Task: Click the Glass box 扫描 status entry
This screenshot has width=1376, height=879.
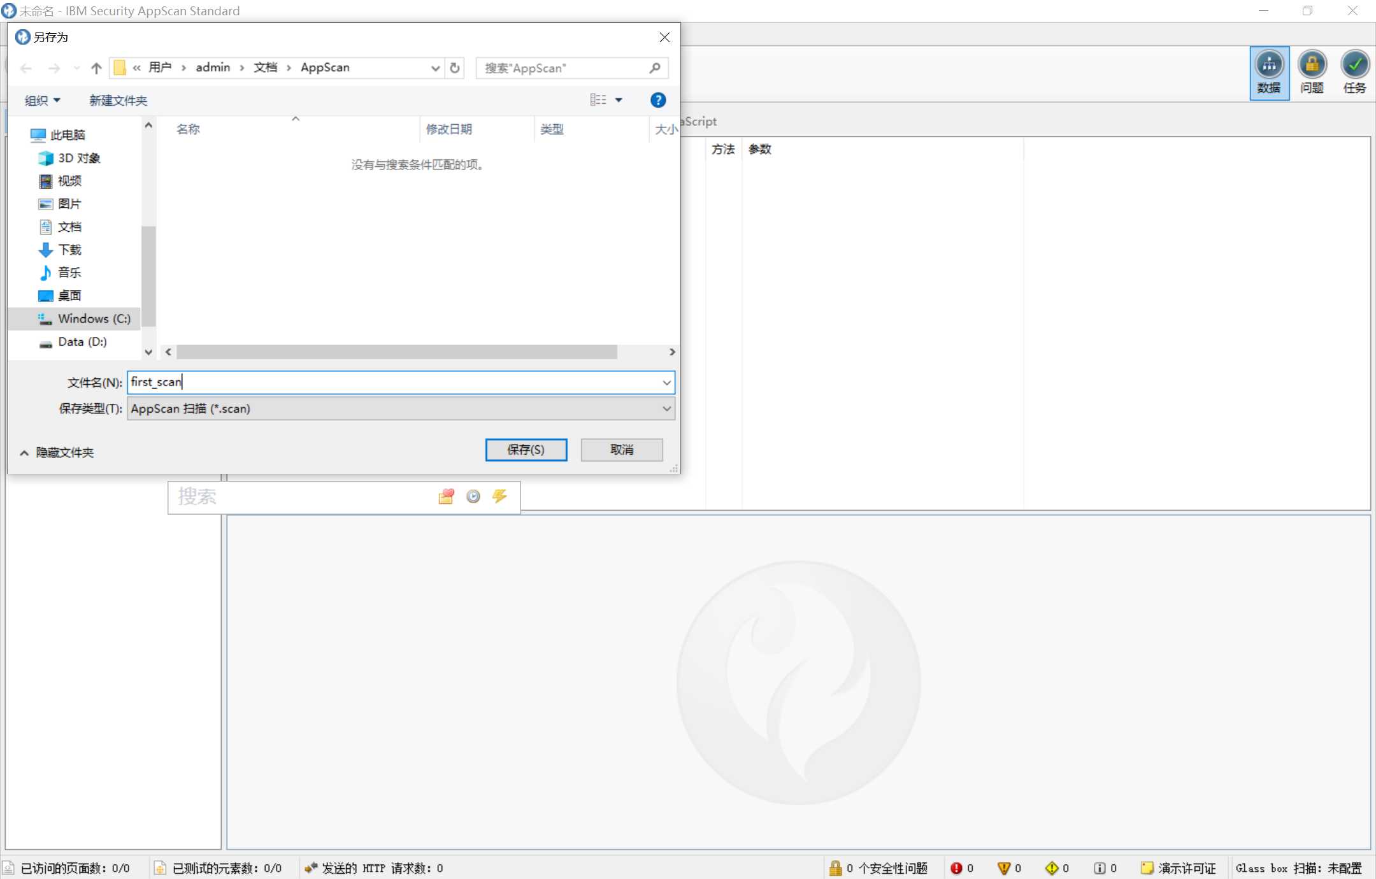Action: point(1298,868)
